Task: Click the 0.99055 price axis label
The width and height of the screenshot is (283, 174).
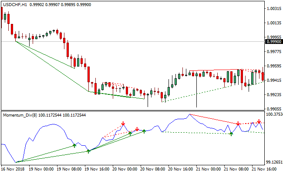Action: point(273,109)
